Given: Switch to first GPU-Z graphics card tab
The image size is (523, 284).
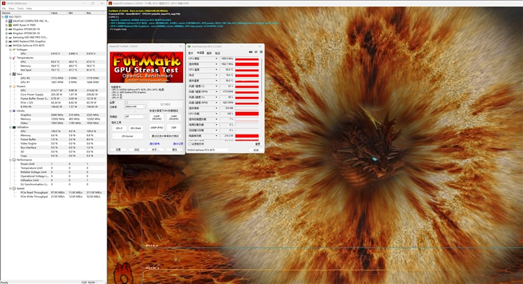Looking at the screenshot, I should 191,53.
